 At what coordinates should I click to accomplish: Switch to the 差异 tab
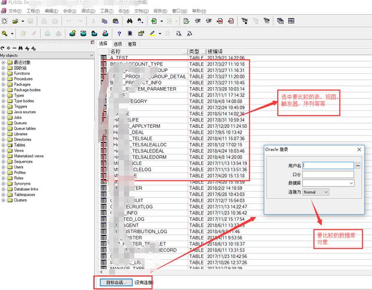[x=132, y=44]
